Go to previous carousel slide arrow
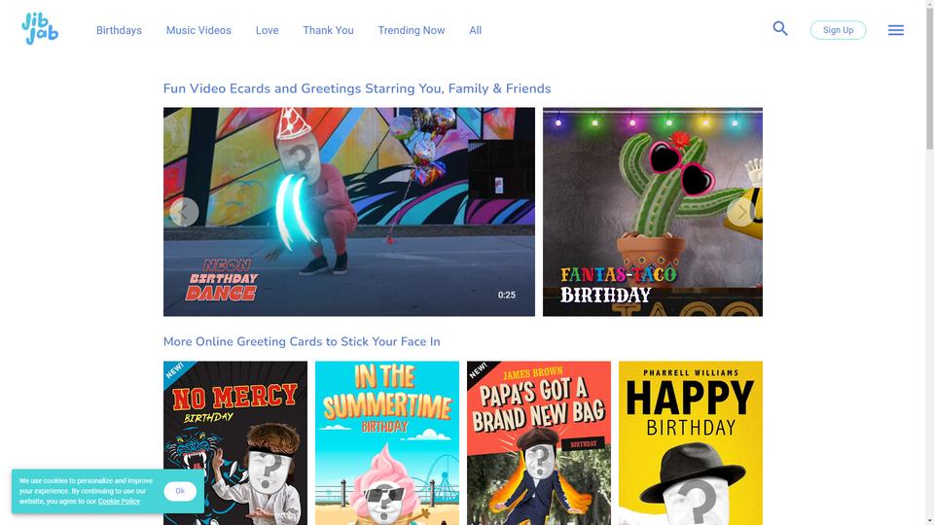The width and height of the screenshot is (934, 525). coord(184,212)
